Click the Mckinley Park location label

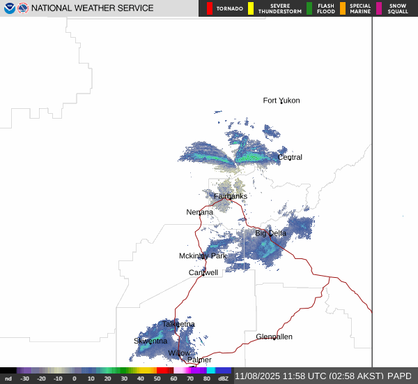203,256
